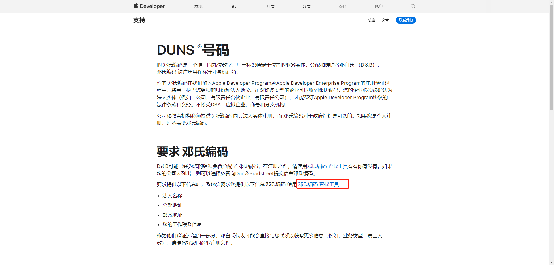Click the 支持 section title link

pos(139,20)
